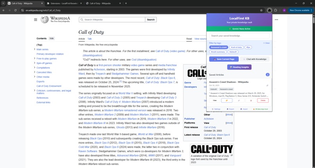Hide the Contents sidebar
Image resolution: width=315 pixels, height=168 pixels.
(52, 39)
